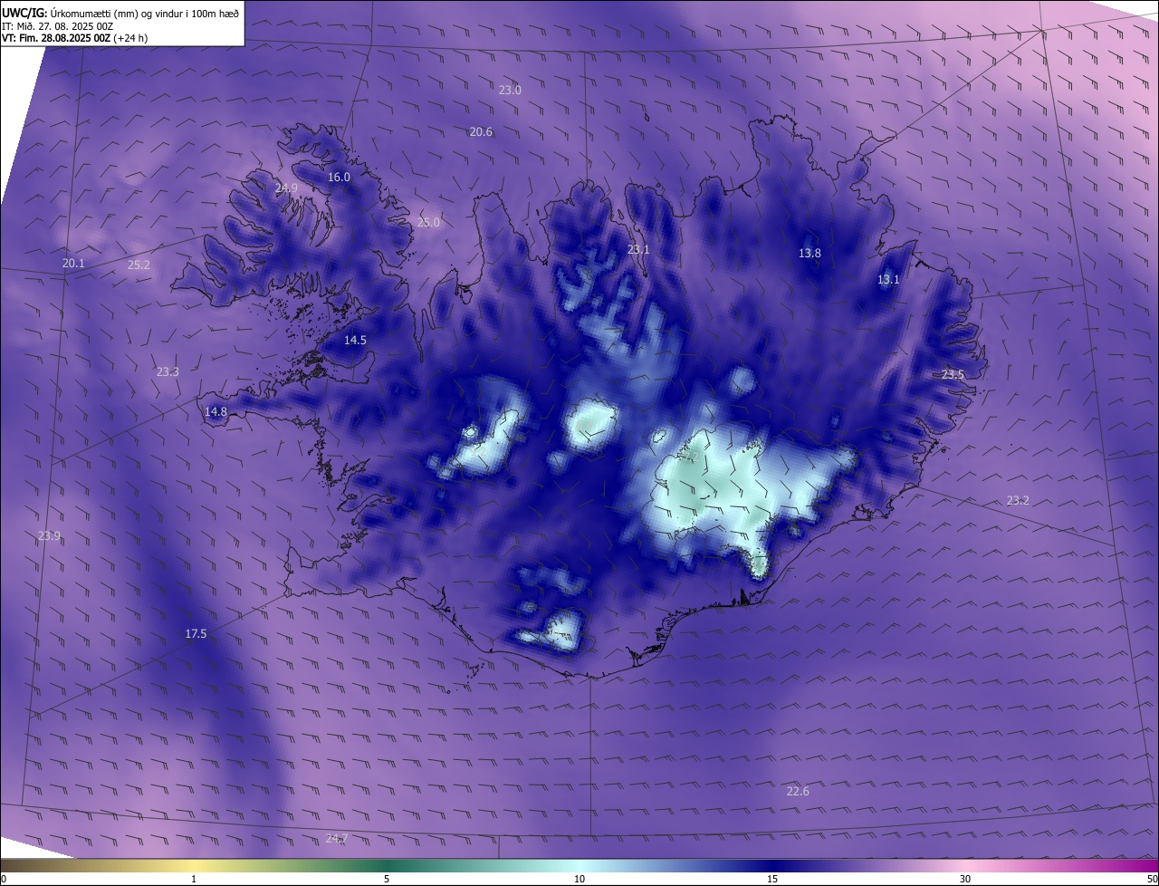Click the 25.0 value label

[x=428, y=222]
